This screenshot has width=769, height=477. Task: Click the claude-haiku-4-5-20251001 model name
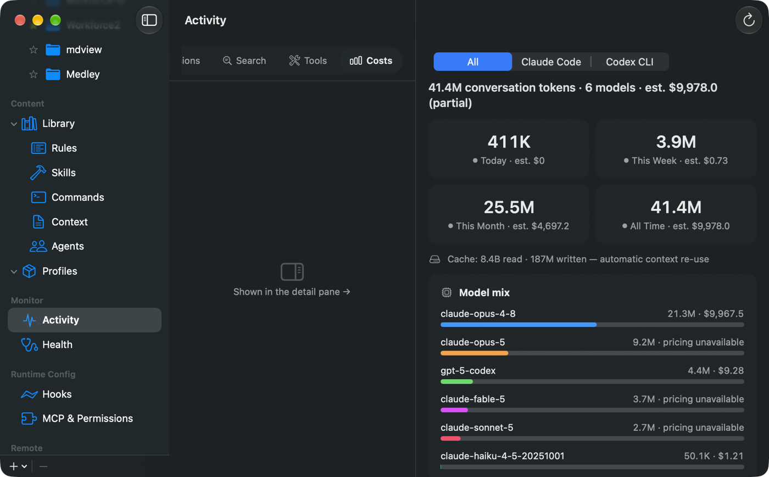coord(503,456)
